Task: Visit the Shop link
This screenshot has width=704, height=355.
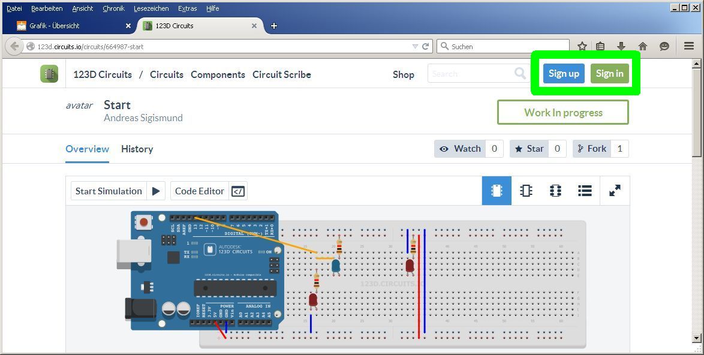Action: pyautogui.click(x=404, y=74)
